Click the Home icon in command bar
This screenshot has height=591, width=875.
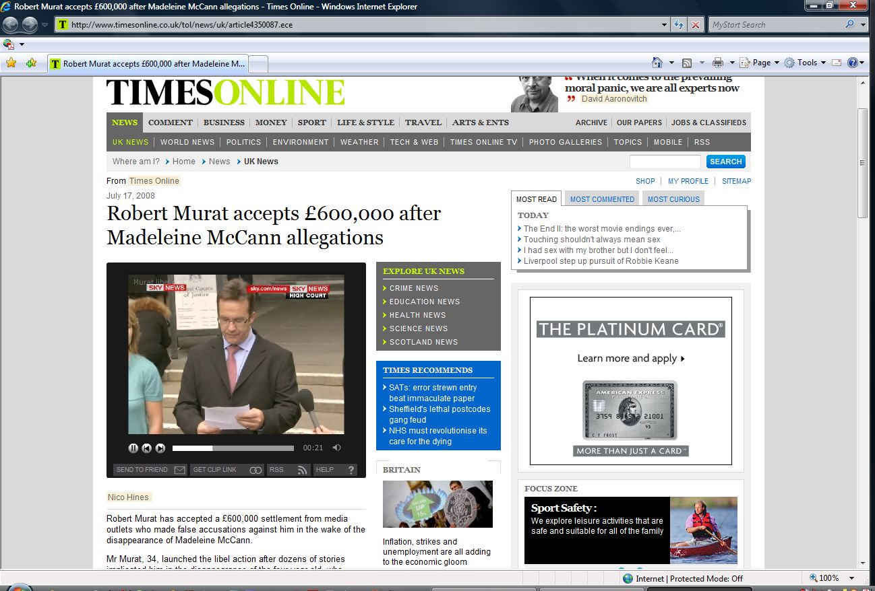click(657, 63)
